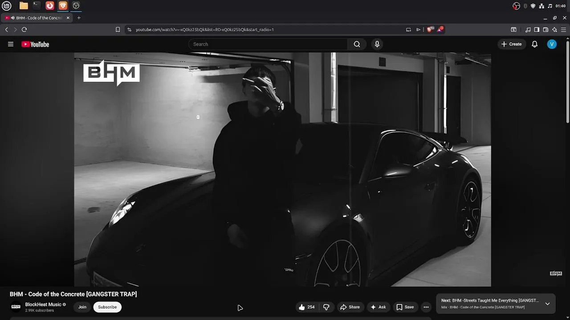Click the video title text
This screenshot has width=570, height=320.
click(x=73, y=294)
